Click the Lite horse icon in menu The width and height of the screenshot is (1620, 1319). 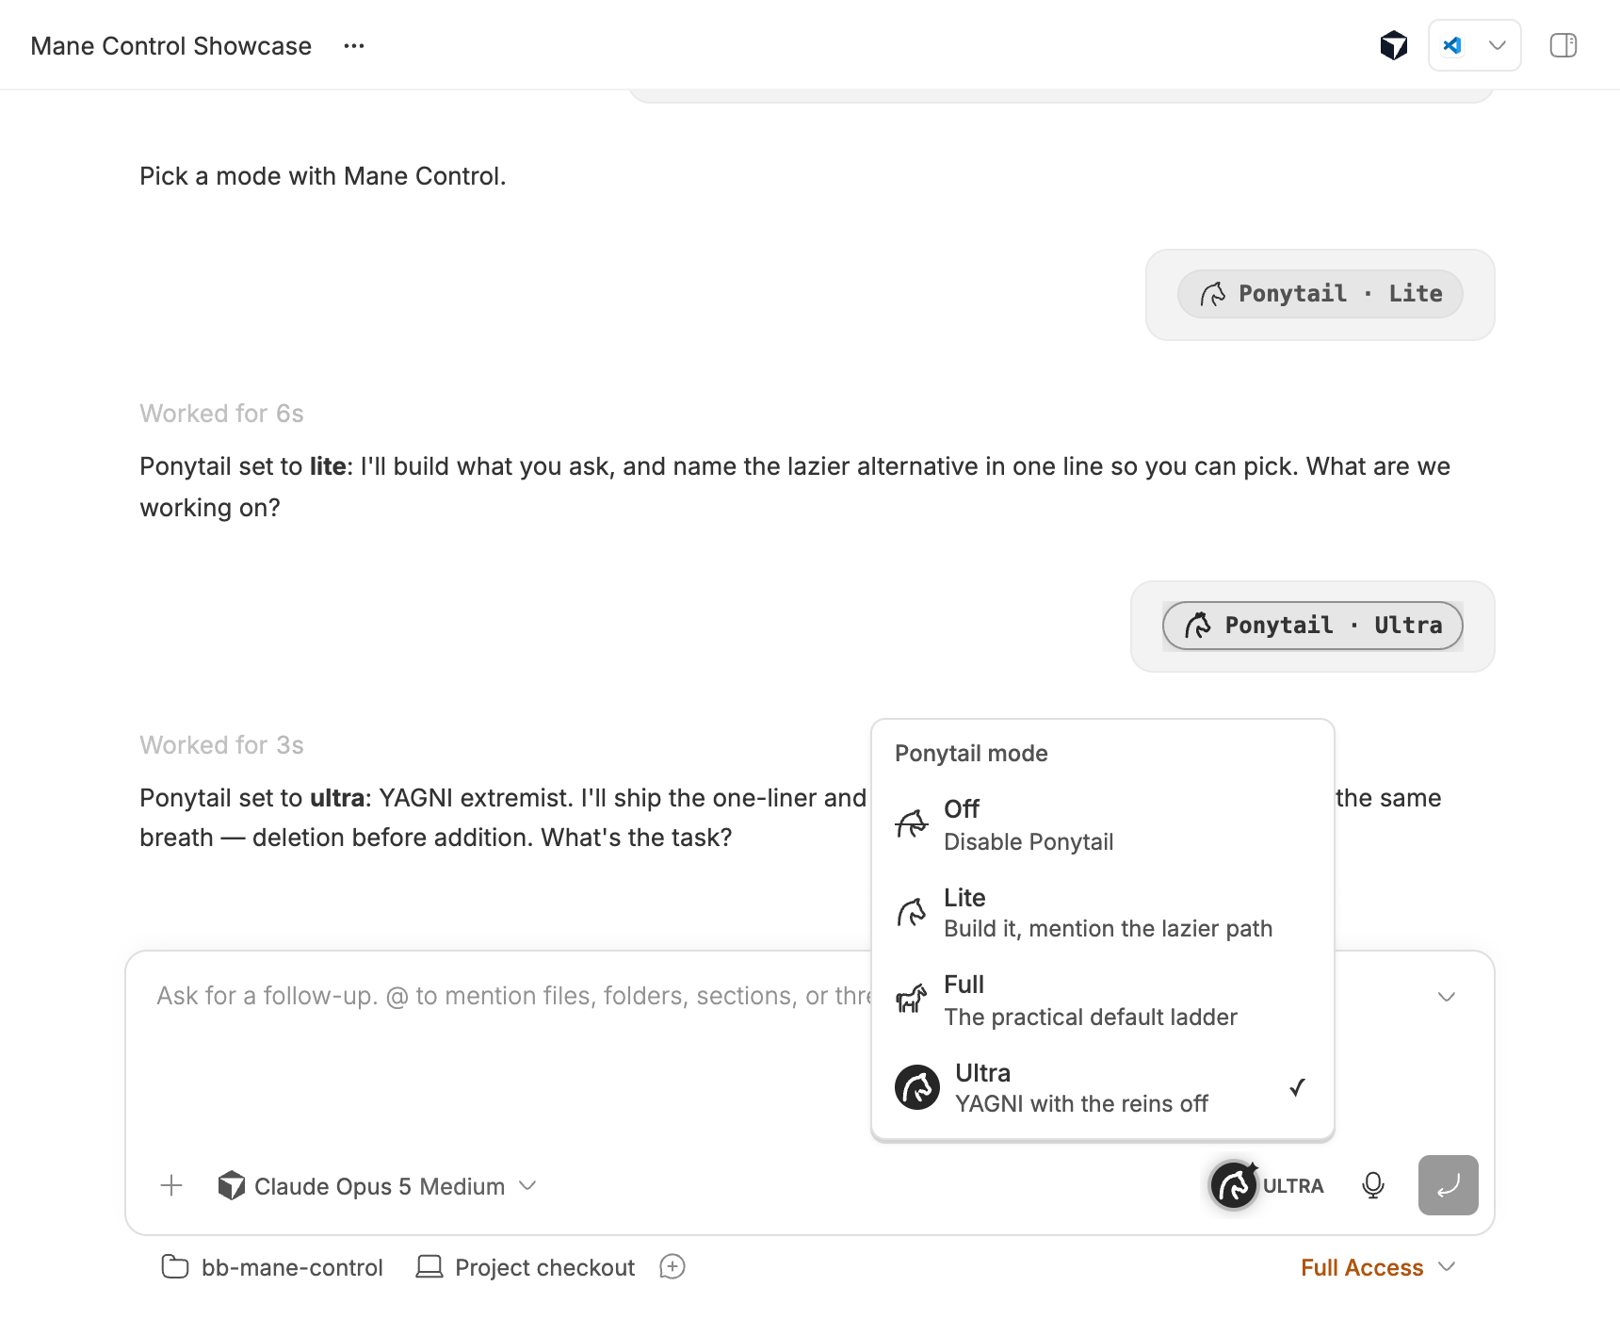(x=911, y=912)
